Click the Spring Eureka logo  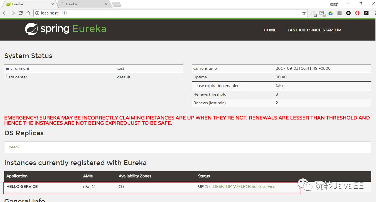point(65,29)
